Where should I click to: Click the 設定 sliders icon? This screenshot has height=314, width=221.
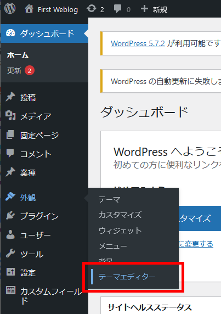click(10, 272)
